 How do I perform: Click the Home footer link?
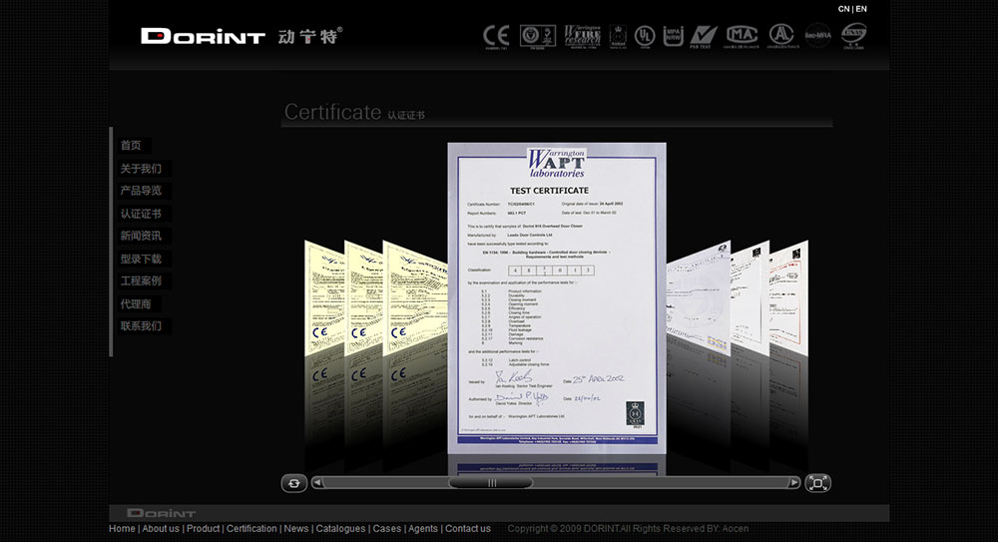[x=122, y=529]
